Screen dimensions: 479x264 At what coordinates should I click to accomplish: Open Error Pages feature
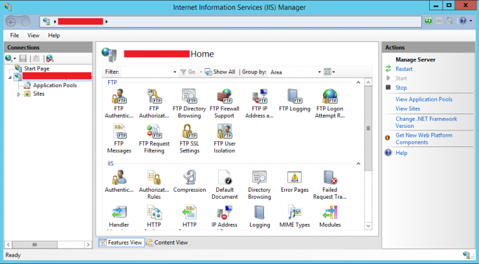[295, 181]
